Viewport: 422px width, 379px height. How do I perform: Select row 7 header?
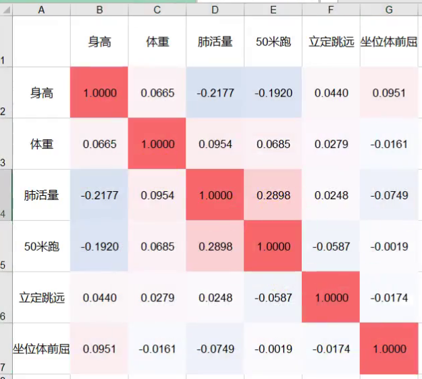(6, 349)
